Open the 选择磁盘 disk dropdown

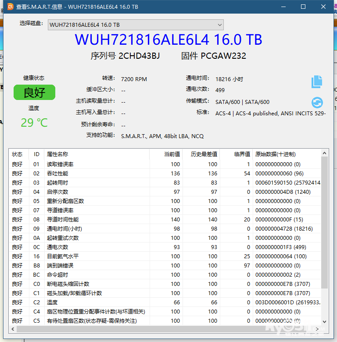click(x=135, y=25)
